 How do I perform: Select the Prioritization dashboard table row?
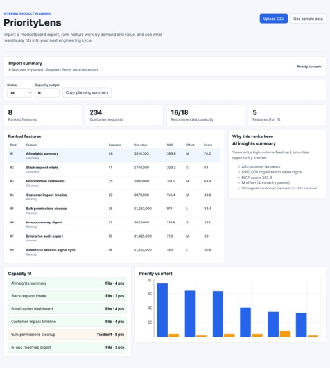pos(114,183)
